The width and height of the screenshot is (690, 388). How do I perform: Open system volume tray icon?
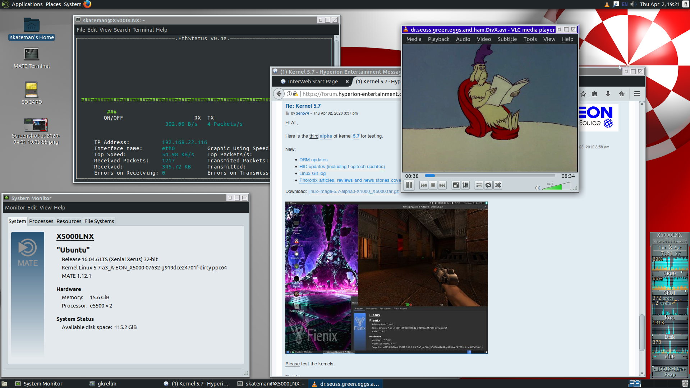tap(633, 4)
